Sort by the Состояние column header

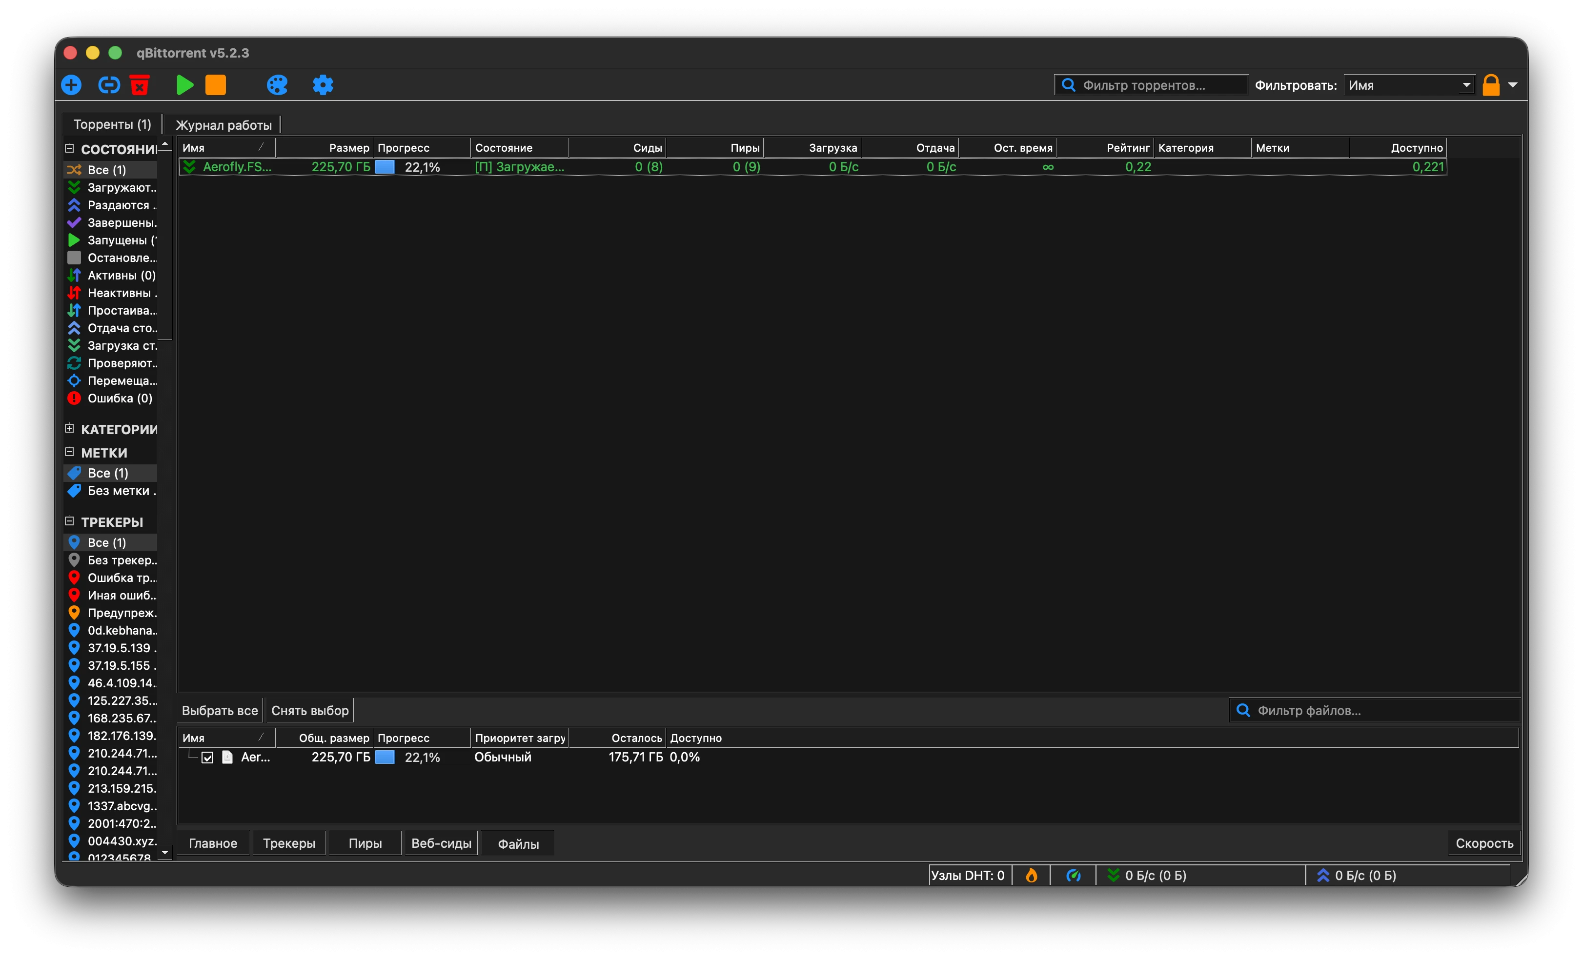coord(519,148)
